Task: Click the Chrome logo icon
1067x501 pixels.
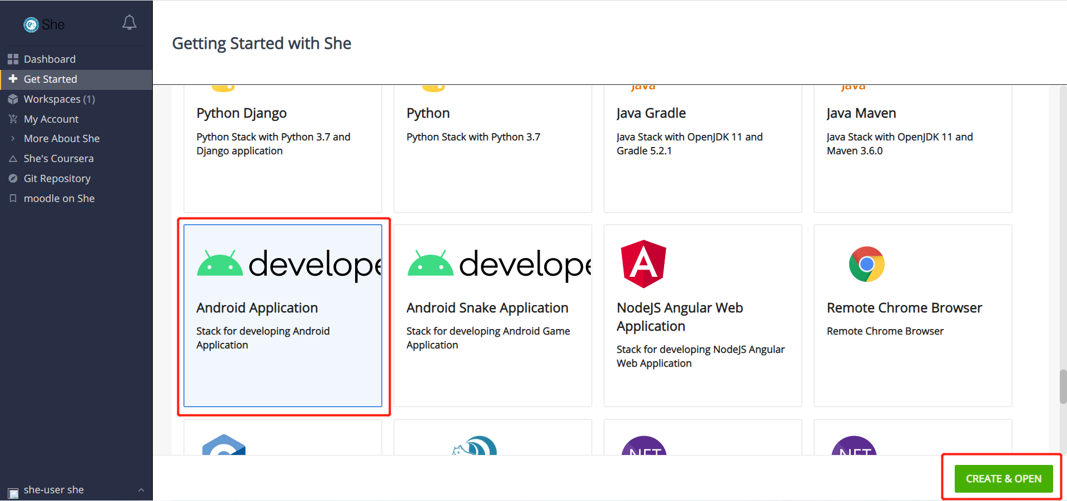Action: point(866,264)
